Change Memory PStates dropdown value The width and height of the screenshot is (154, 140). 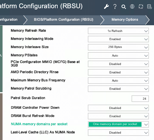tap(118, 55)
